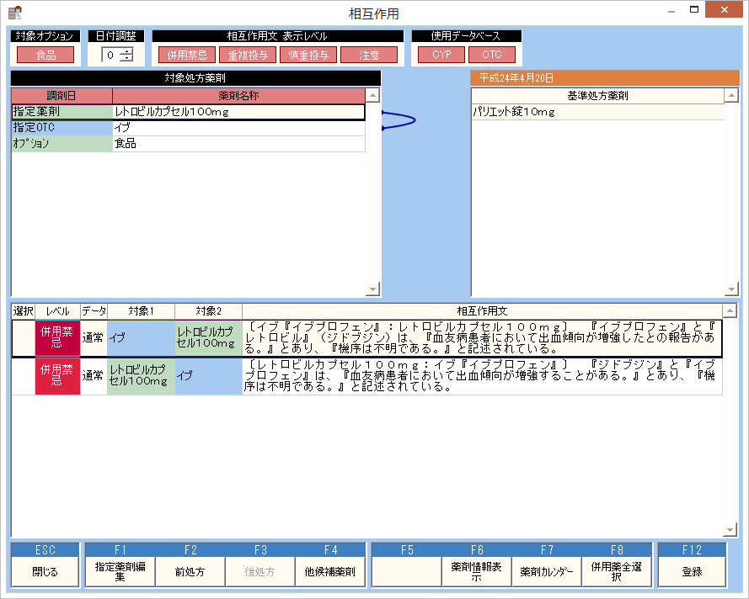Open interaction text of the first result row
Image resolution: width=749 pixels, height=599 pixels.
point(482,338)
